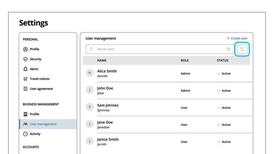
Task: Click the BUSINESS MANAGEMENT section heading
Action: click(41, 104)
